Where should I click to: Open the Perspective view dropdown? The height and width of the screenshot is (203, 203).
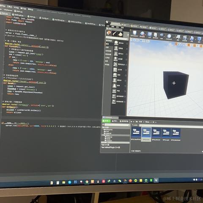[136, 40]
